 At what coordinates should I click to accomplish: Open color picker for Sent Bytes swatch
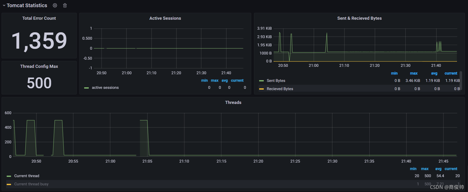point(261,81)
